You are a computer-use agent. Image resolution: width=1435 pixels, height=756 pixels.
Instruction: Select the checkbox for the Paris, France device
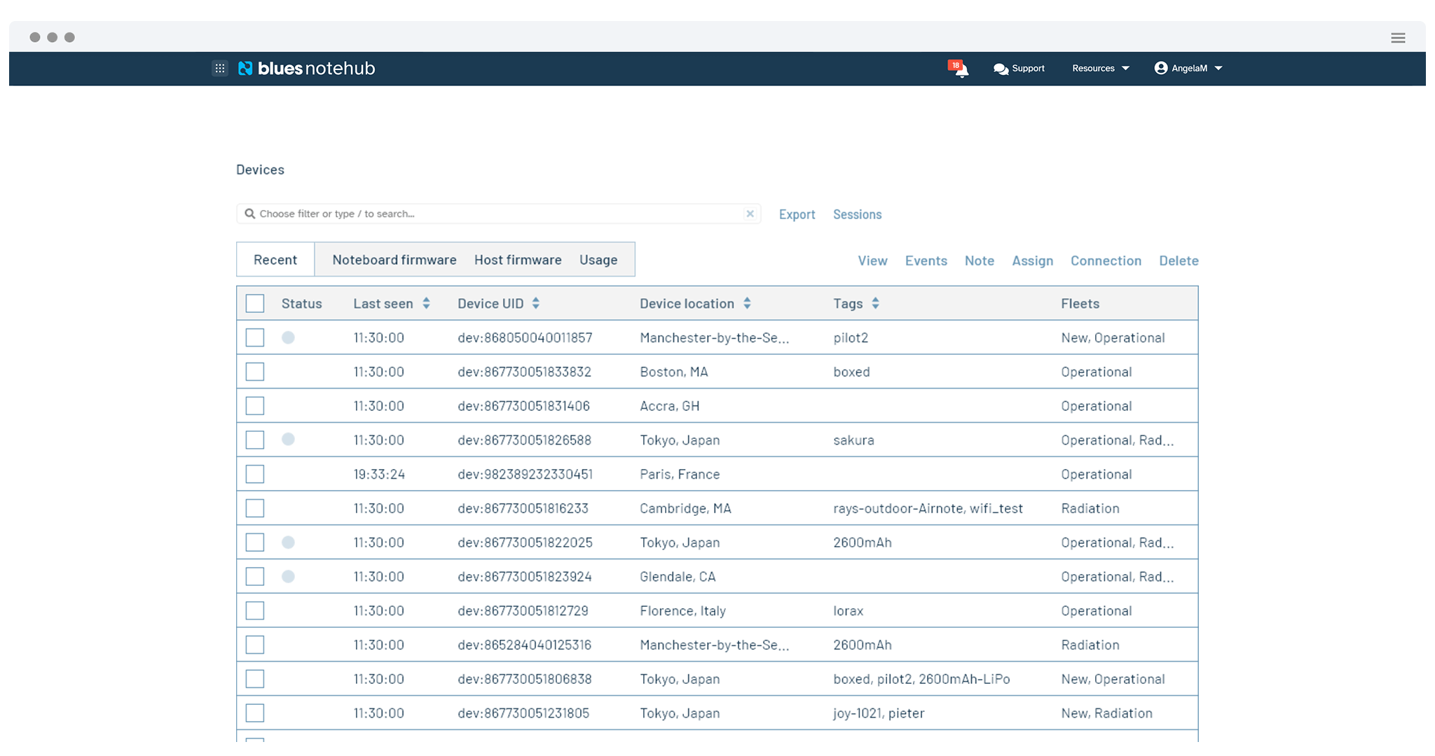[x=255, y=474]
